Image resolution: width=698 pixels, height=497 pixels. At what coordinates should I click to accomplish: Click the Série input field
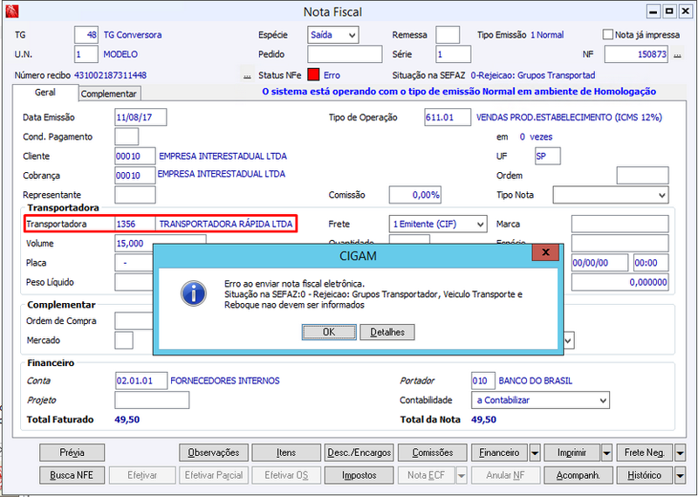pyautogui.click(x=453, y=54)
